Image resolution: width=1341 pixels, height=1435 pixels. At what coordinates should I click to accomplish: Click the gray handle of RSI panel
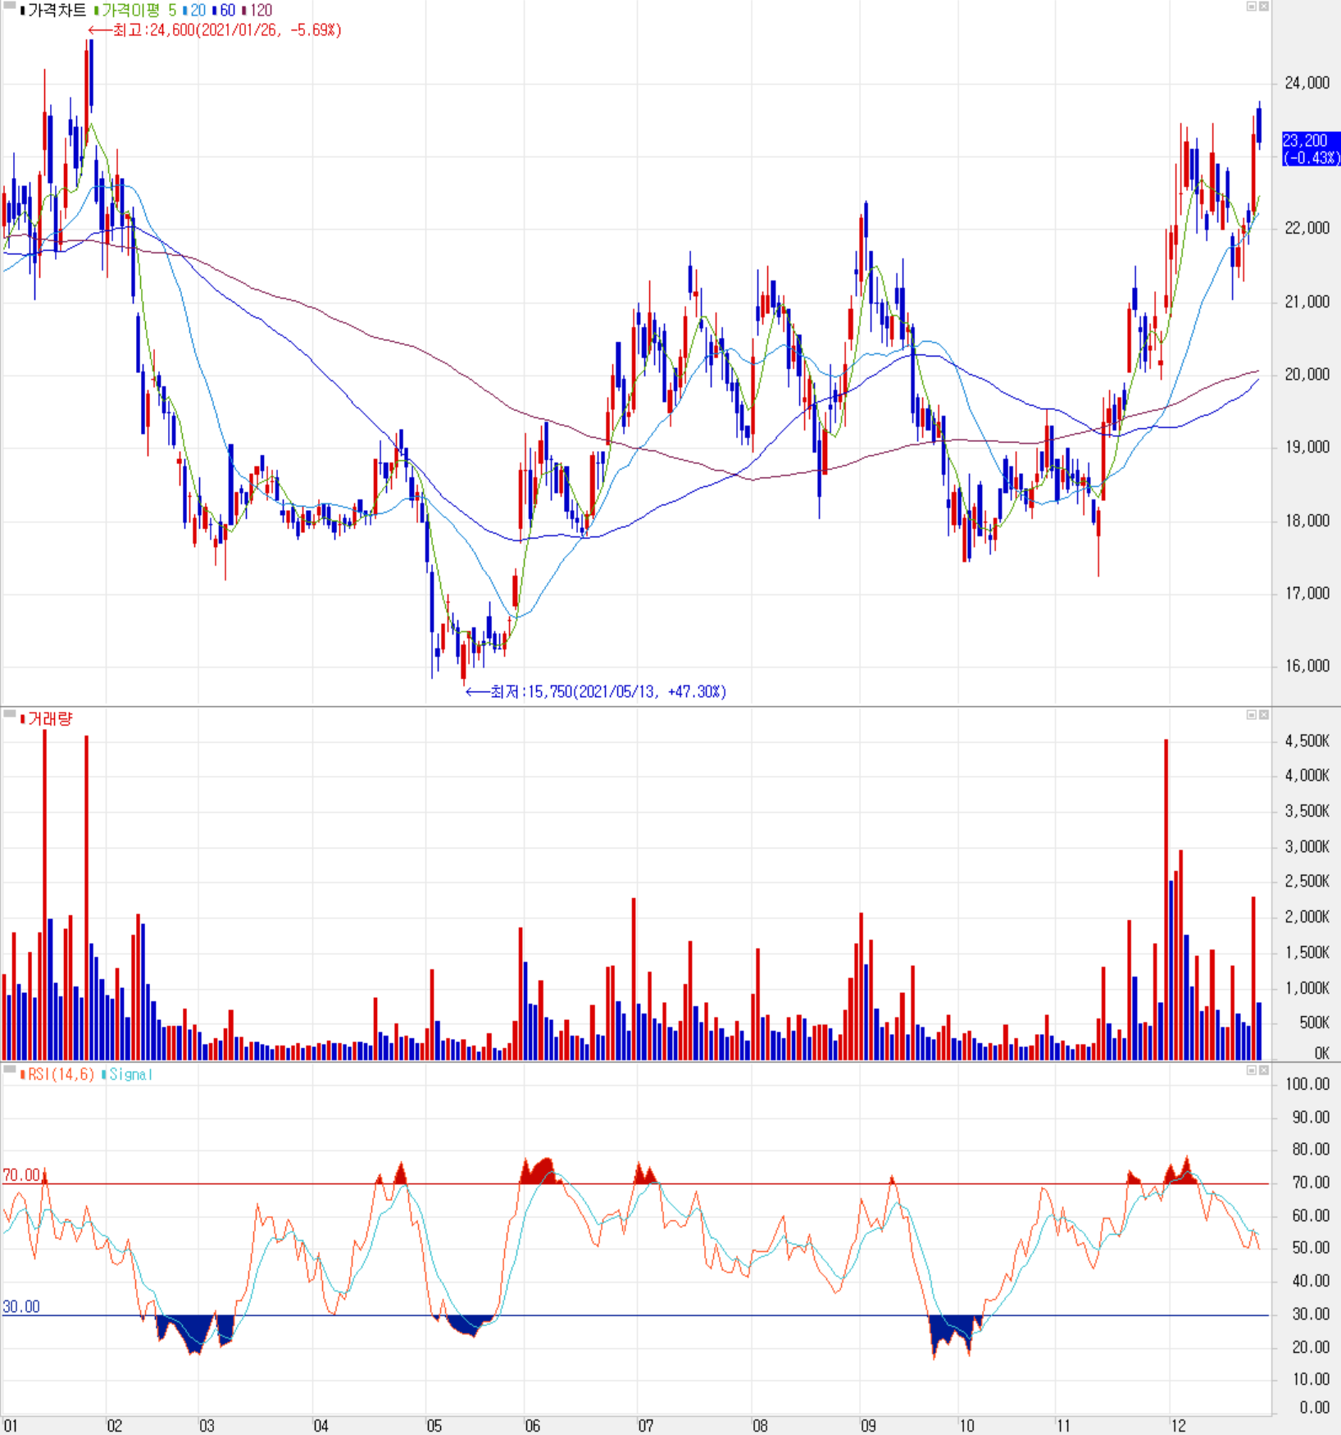click(9, 1068)
